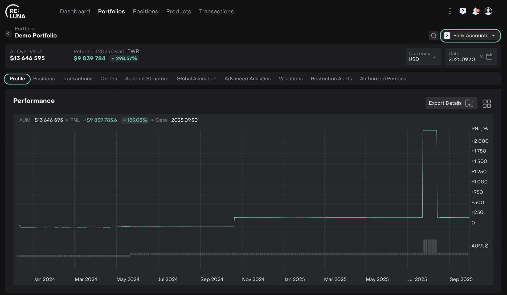Open the calendar date picker icon
Screen dimensions: 507x295
coord(489,56)
